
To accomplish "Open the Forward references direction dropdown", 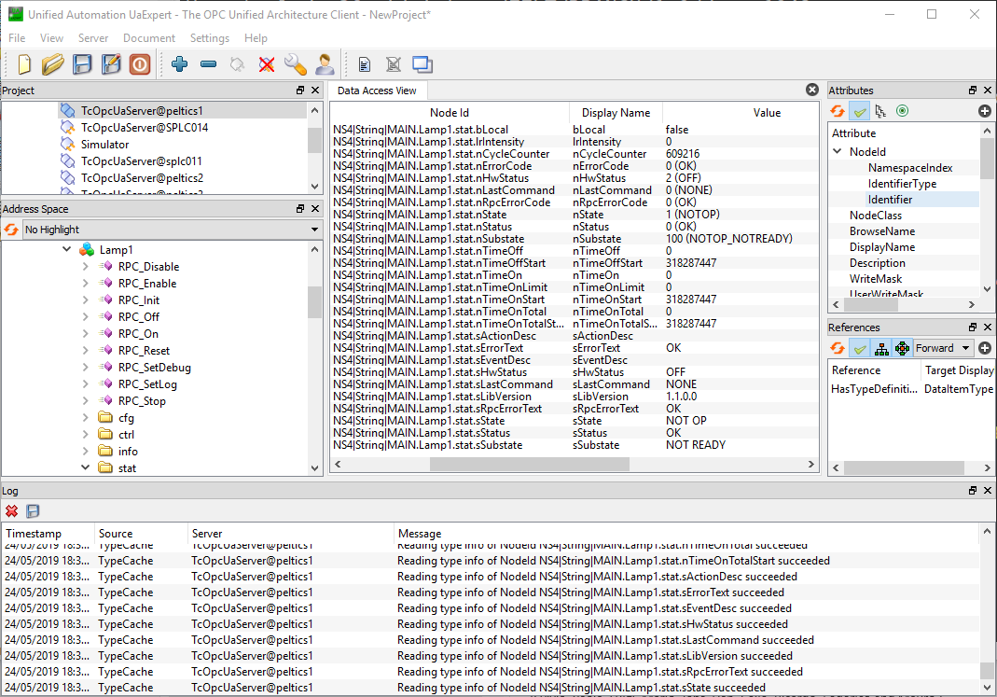I will click(942, 348).
